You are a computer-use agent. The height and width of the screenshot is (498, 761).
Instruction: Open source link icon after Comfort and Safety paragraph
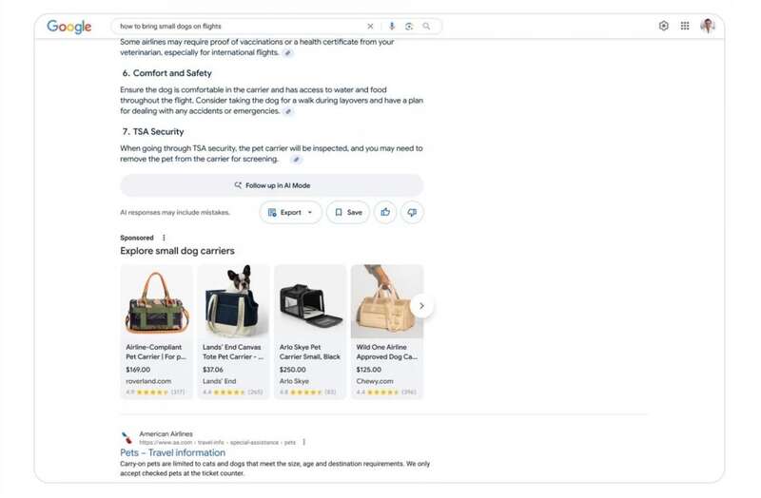(288, 111)
